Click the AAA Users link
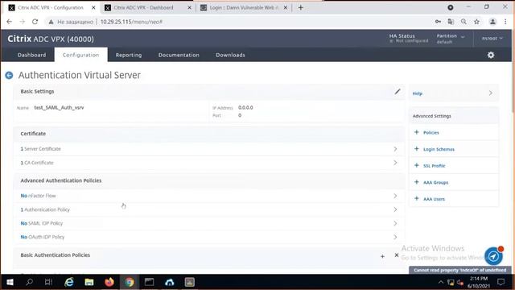The height and width of the screenshot is (290, 515). 434,199
